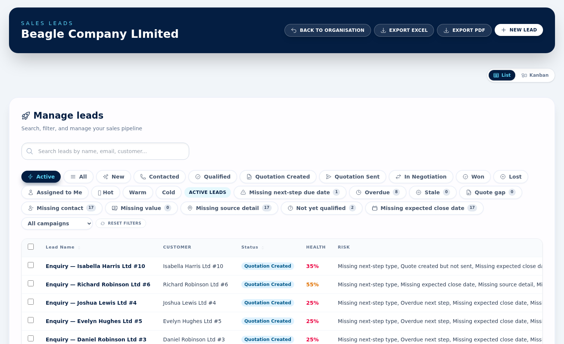The width and height of the screenshot is (564, 344).
Task: Click the magnifier icon in the search box
Action: pyautogui.click(x=30, y=151)
